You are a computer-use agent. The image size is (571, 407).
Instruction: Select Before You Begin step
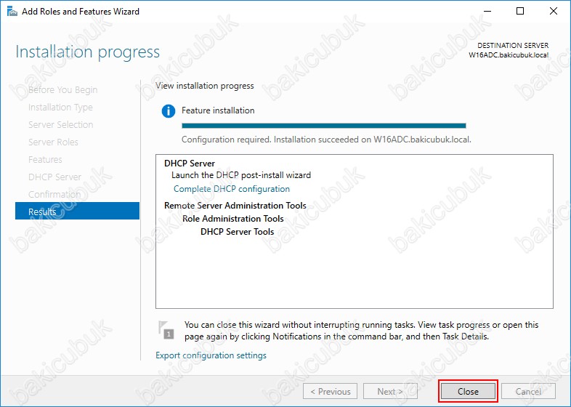pos(62,90)
